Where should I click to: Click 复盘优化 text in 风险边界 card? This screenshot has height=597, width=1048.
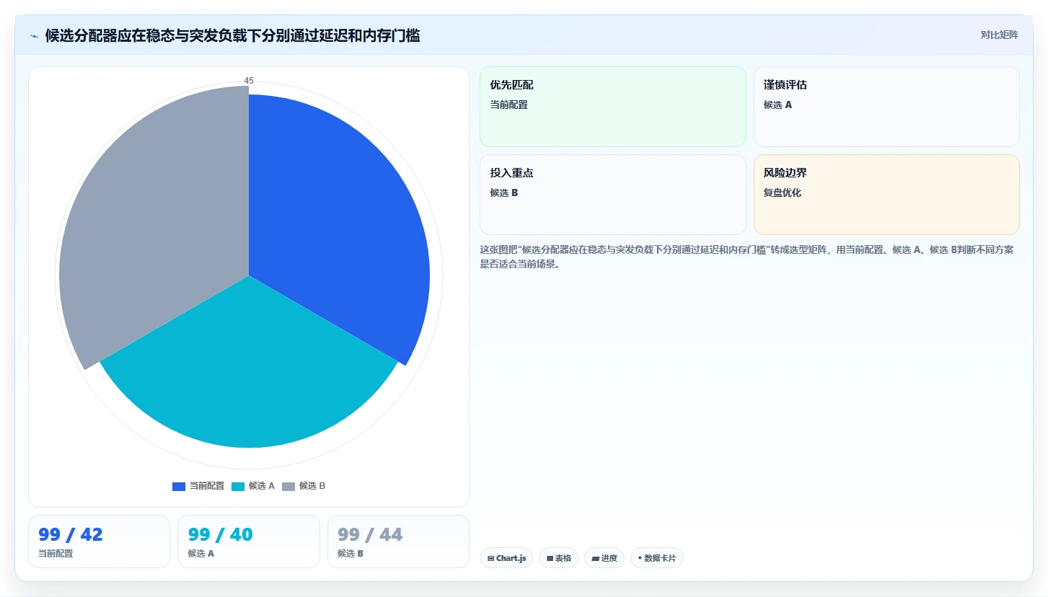[783, 193]
